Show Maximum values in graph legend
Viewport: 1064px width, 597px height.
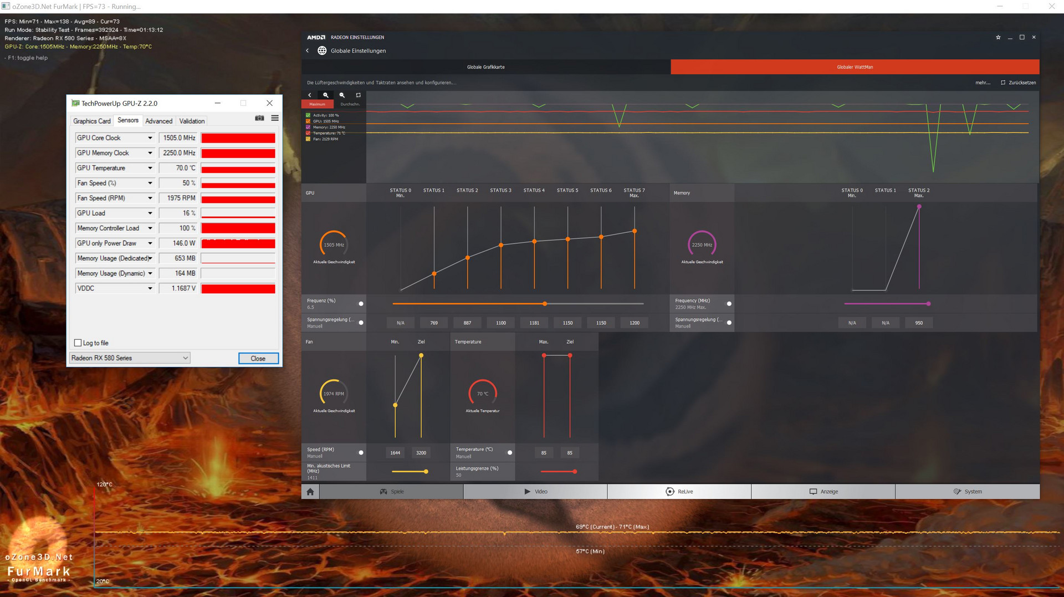(318, 104)
